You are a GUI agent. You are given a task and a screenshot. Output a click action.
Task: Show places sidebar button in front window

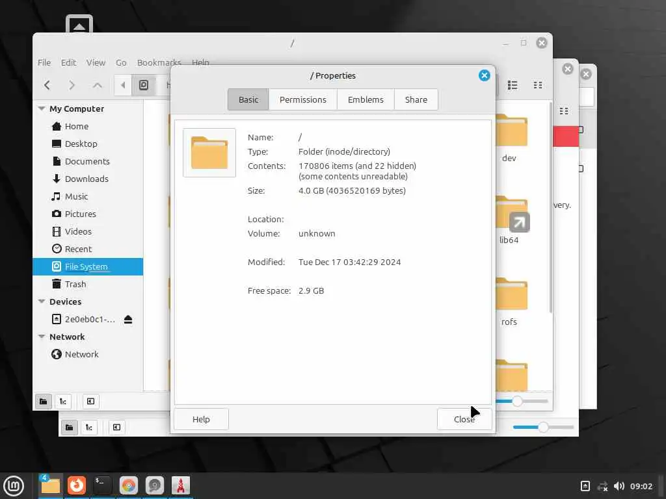(x=44, y=402)
